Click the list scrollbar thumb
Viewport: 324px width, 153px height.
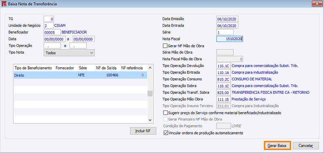[150, 94]
